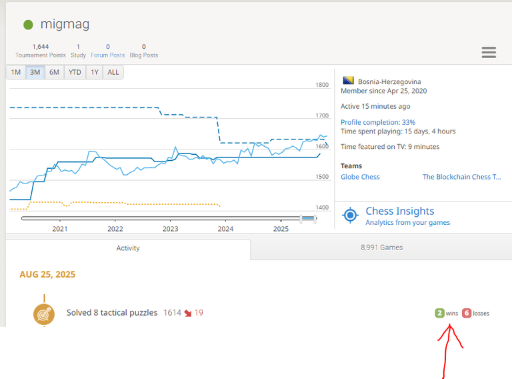The width and height of the screenshot is (512, 379).
Task: Open the Forum Posts link
Action: (x=108, y=55)
